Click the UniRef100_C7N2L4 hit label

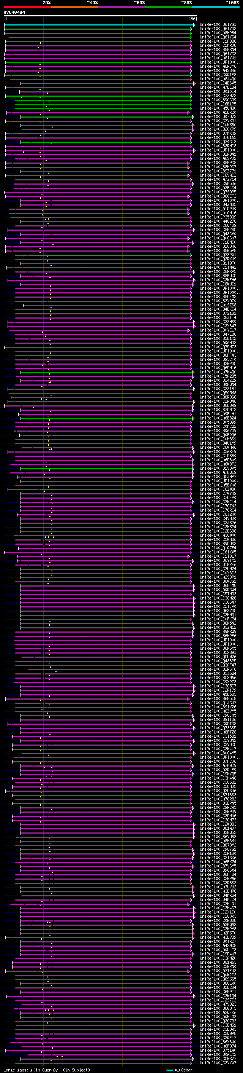[218, 502]
